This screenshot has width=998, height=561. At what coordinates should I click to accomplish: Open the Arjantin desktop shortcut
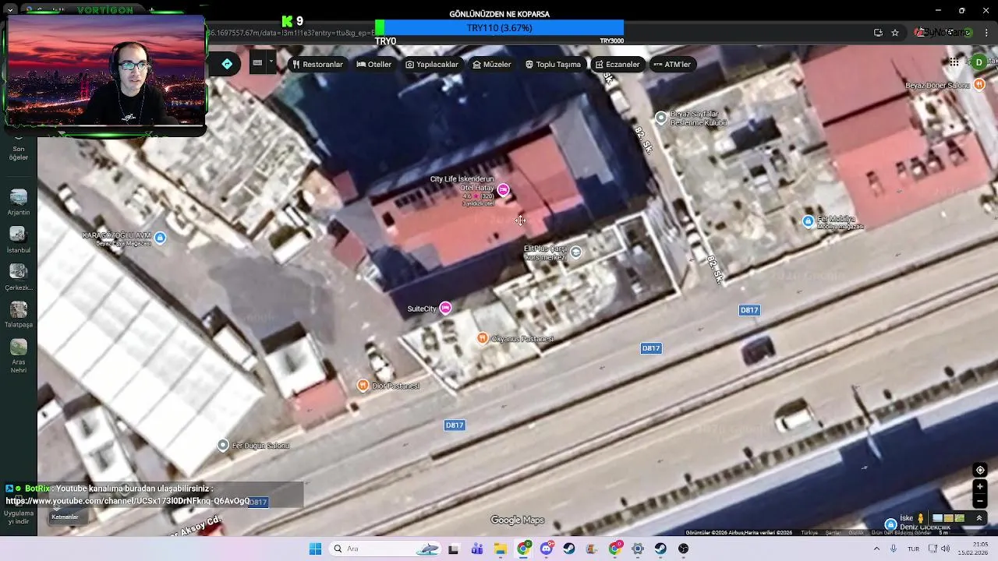point(18,202)
